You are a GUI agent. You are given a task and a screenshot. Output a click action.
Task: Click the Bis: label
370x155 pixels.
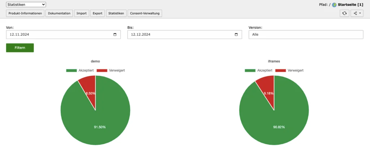(x=130, y=27)
